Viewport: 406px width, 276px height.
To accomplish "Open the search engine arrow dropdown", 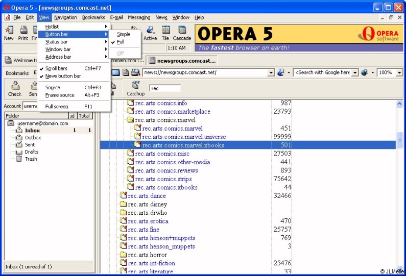I will [x=373, y=72].
